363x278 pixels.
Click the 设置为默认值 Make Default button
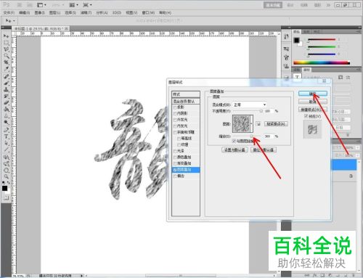click(234, 150)
